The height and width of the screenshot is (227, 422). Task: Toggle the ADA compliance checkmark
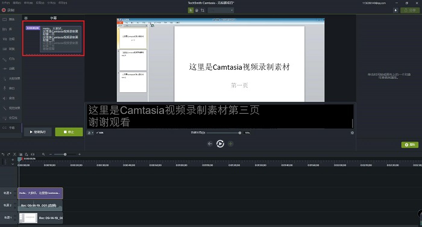[x=99, y=132]
